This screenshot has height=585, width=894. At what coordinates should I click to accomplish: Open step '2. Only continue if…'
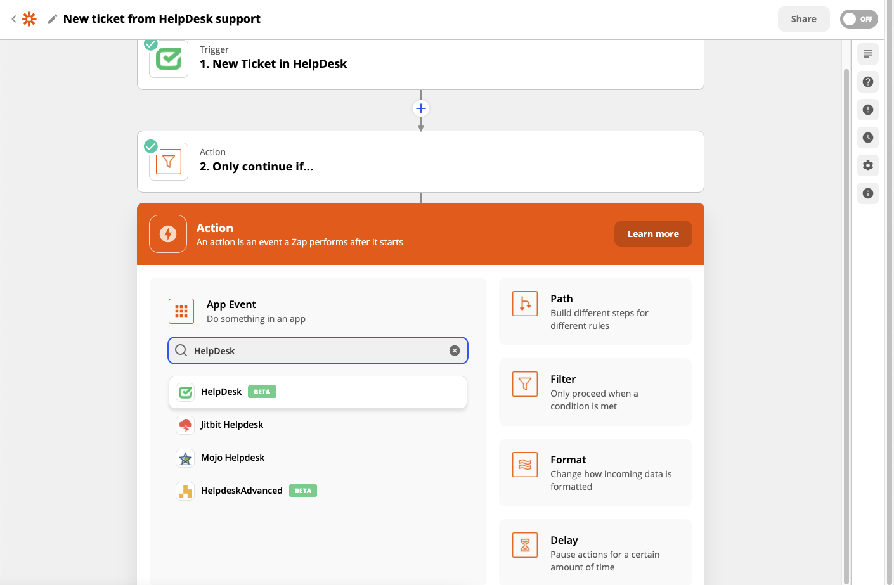coord(420,162)
